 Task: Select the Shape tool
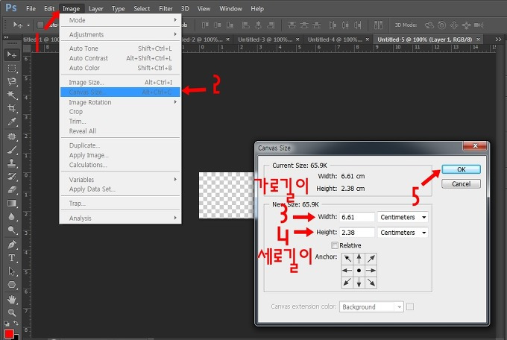click(x=12, y=285)
